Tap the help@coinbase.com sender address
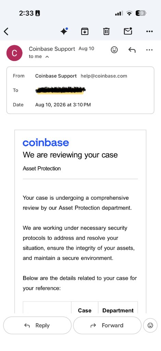The image size is (161, 351). point(104,76)
